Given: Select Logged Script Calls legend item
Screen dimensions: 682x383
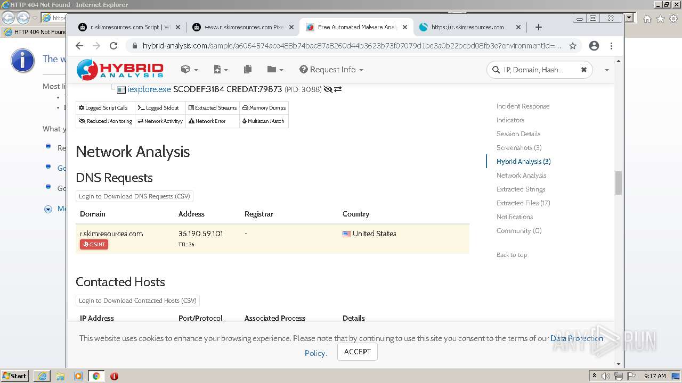Looking at the screenshot, I should [x=105, y=108].
